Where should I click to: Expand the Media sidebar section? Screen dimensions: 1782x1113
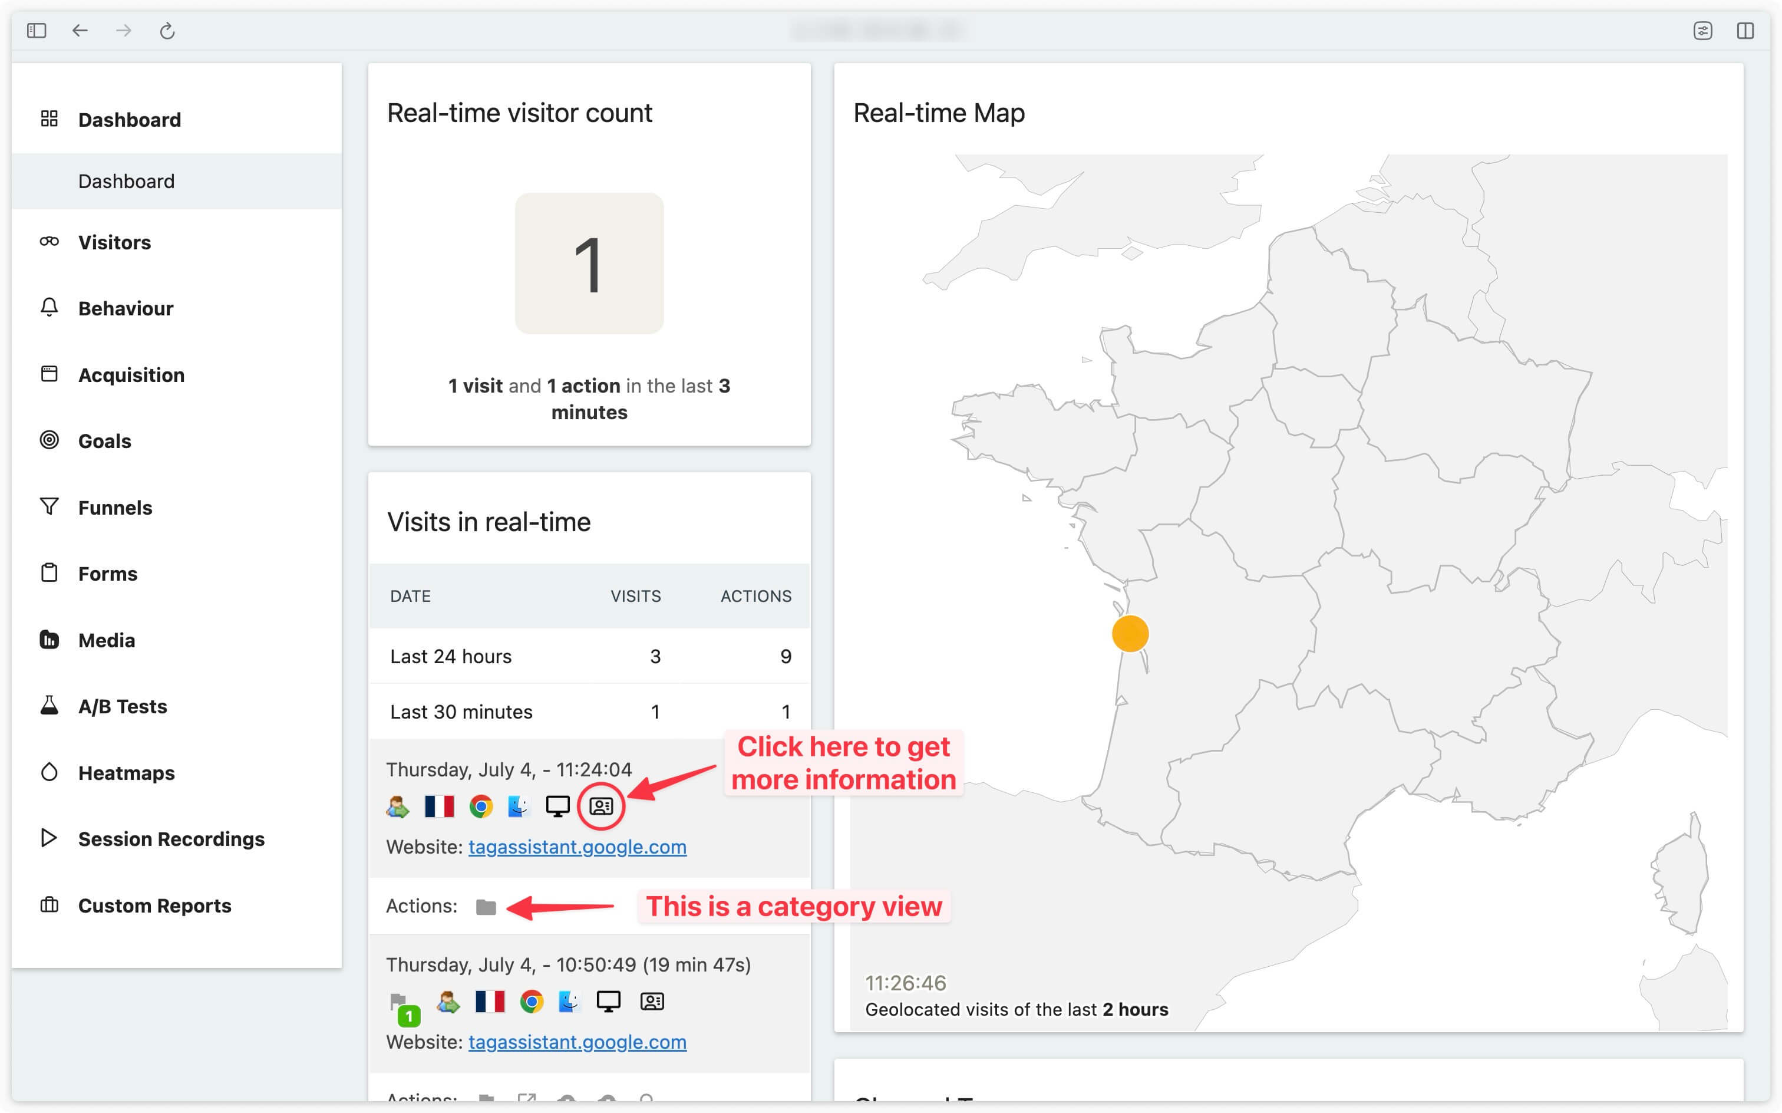pyautogui.click(x=106, y=640)
